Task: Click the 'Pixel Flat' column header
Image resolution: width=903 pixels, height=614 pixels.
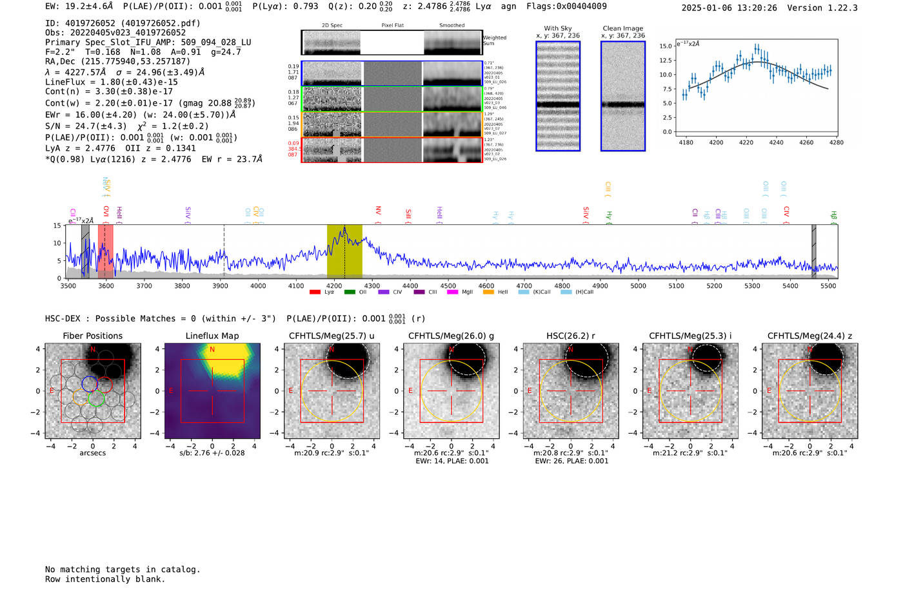Action: pos(392,26)
